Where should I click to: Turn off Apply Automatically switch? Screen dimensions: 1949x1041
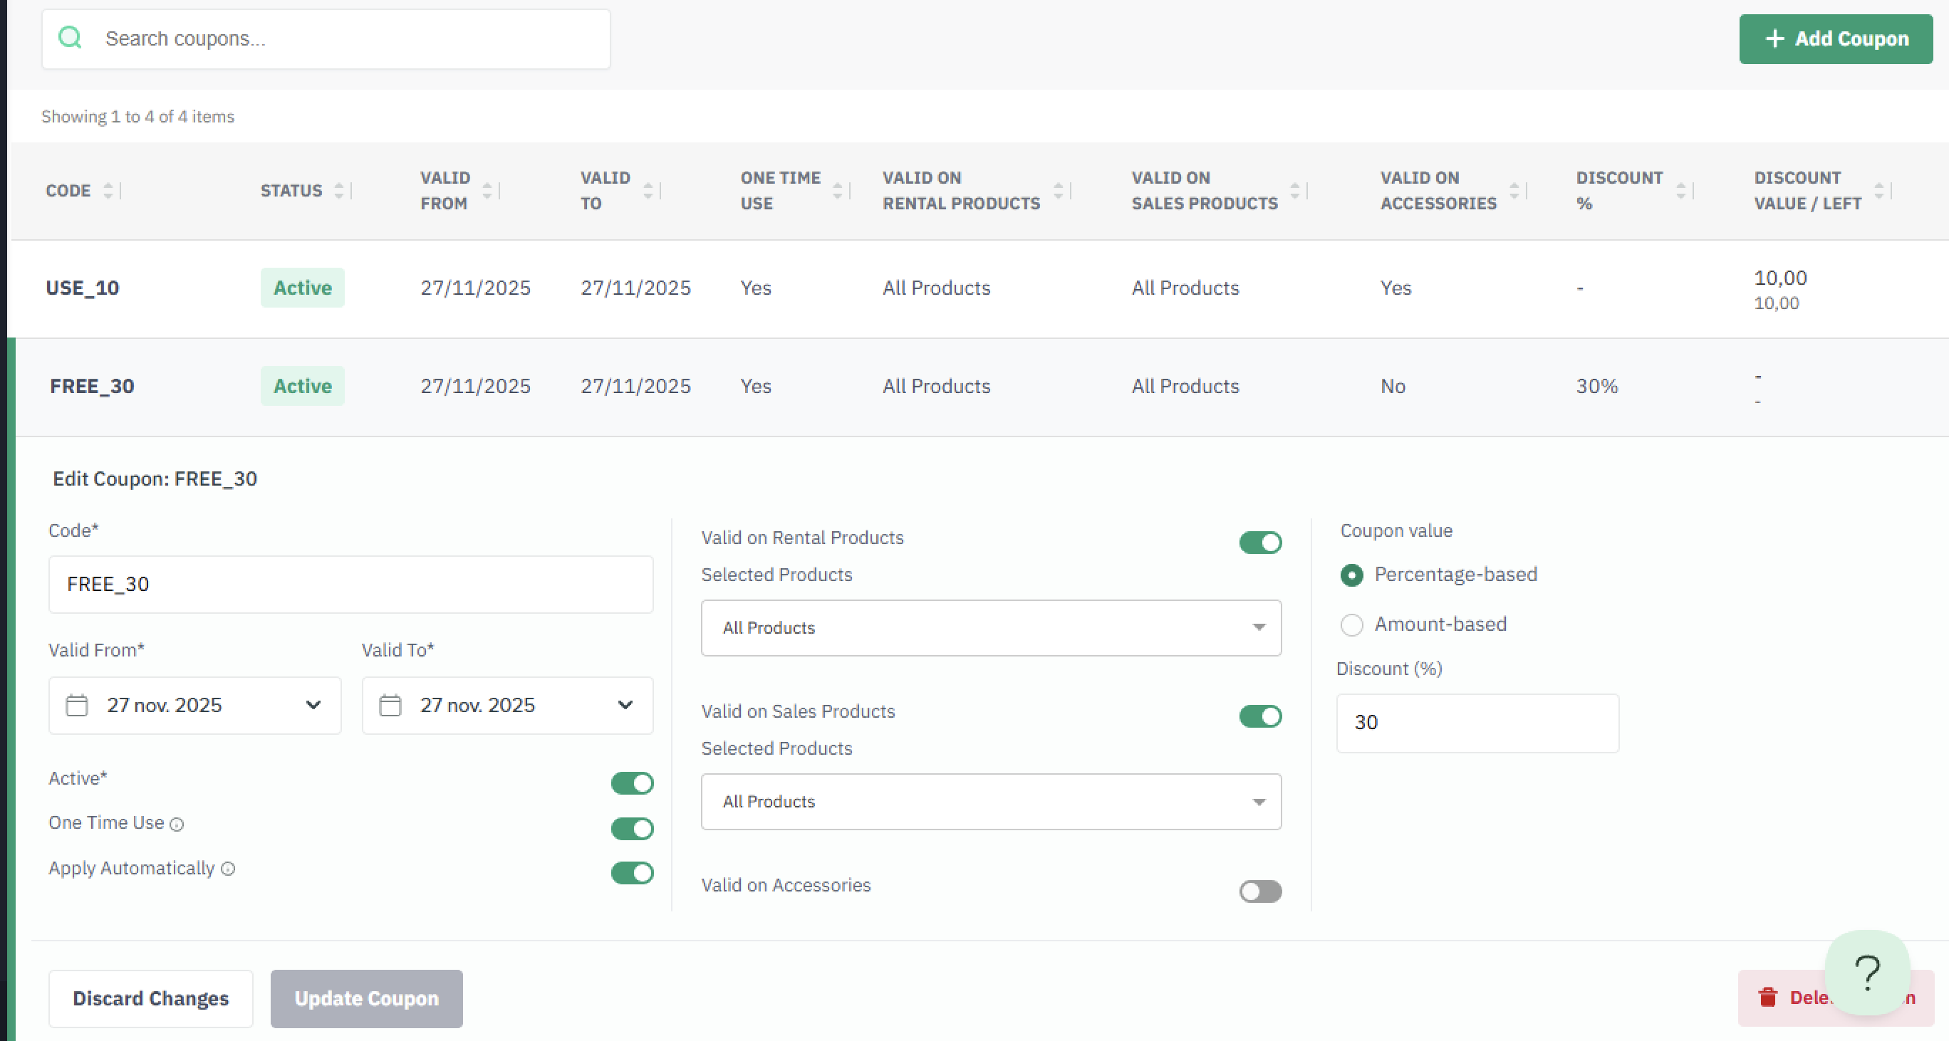[632, 873]
